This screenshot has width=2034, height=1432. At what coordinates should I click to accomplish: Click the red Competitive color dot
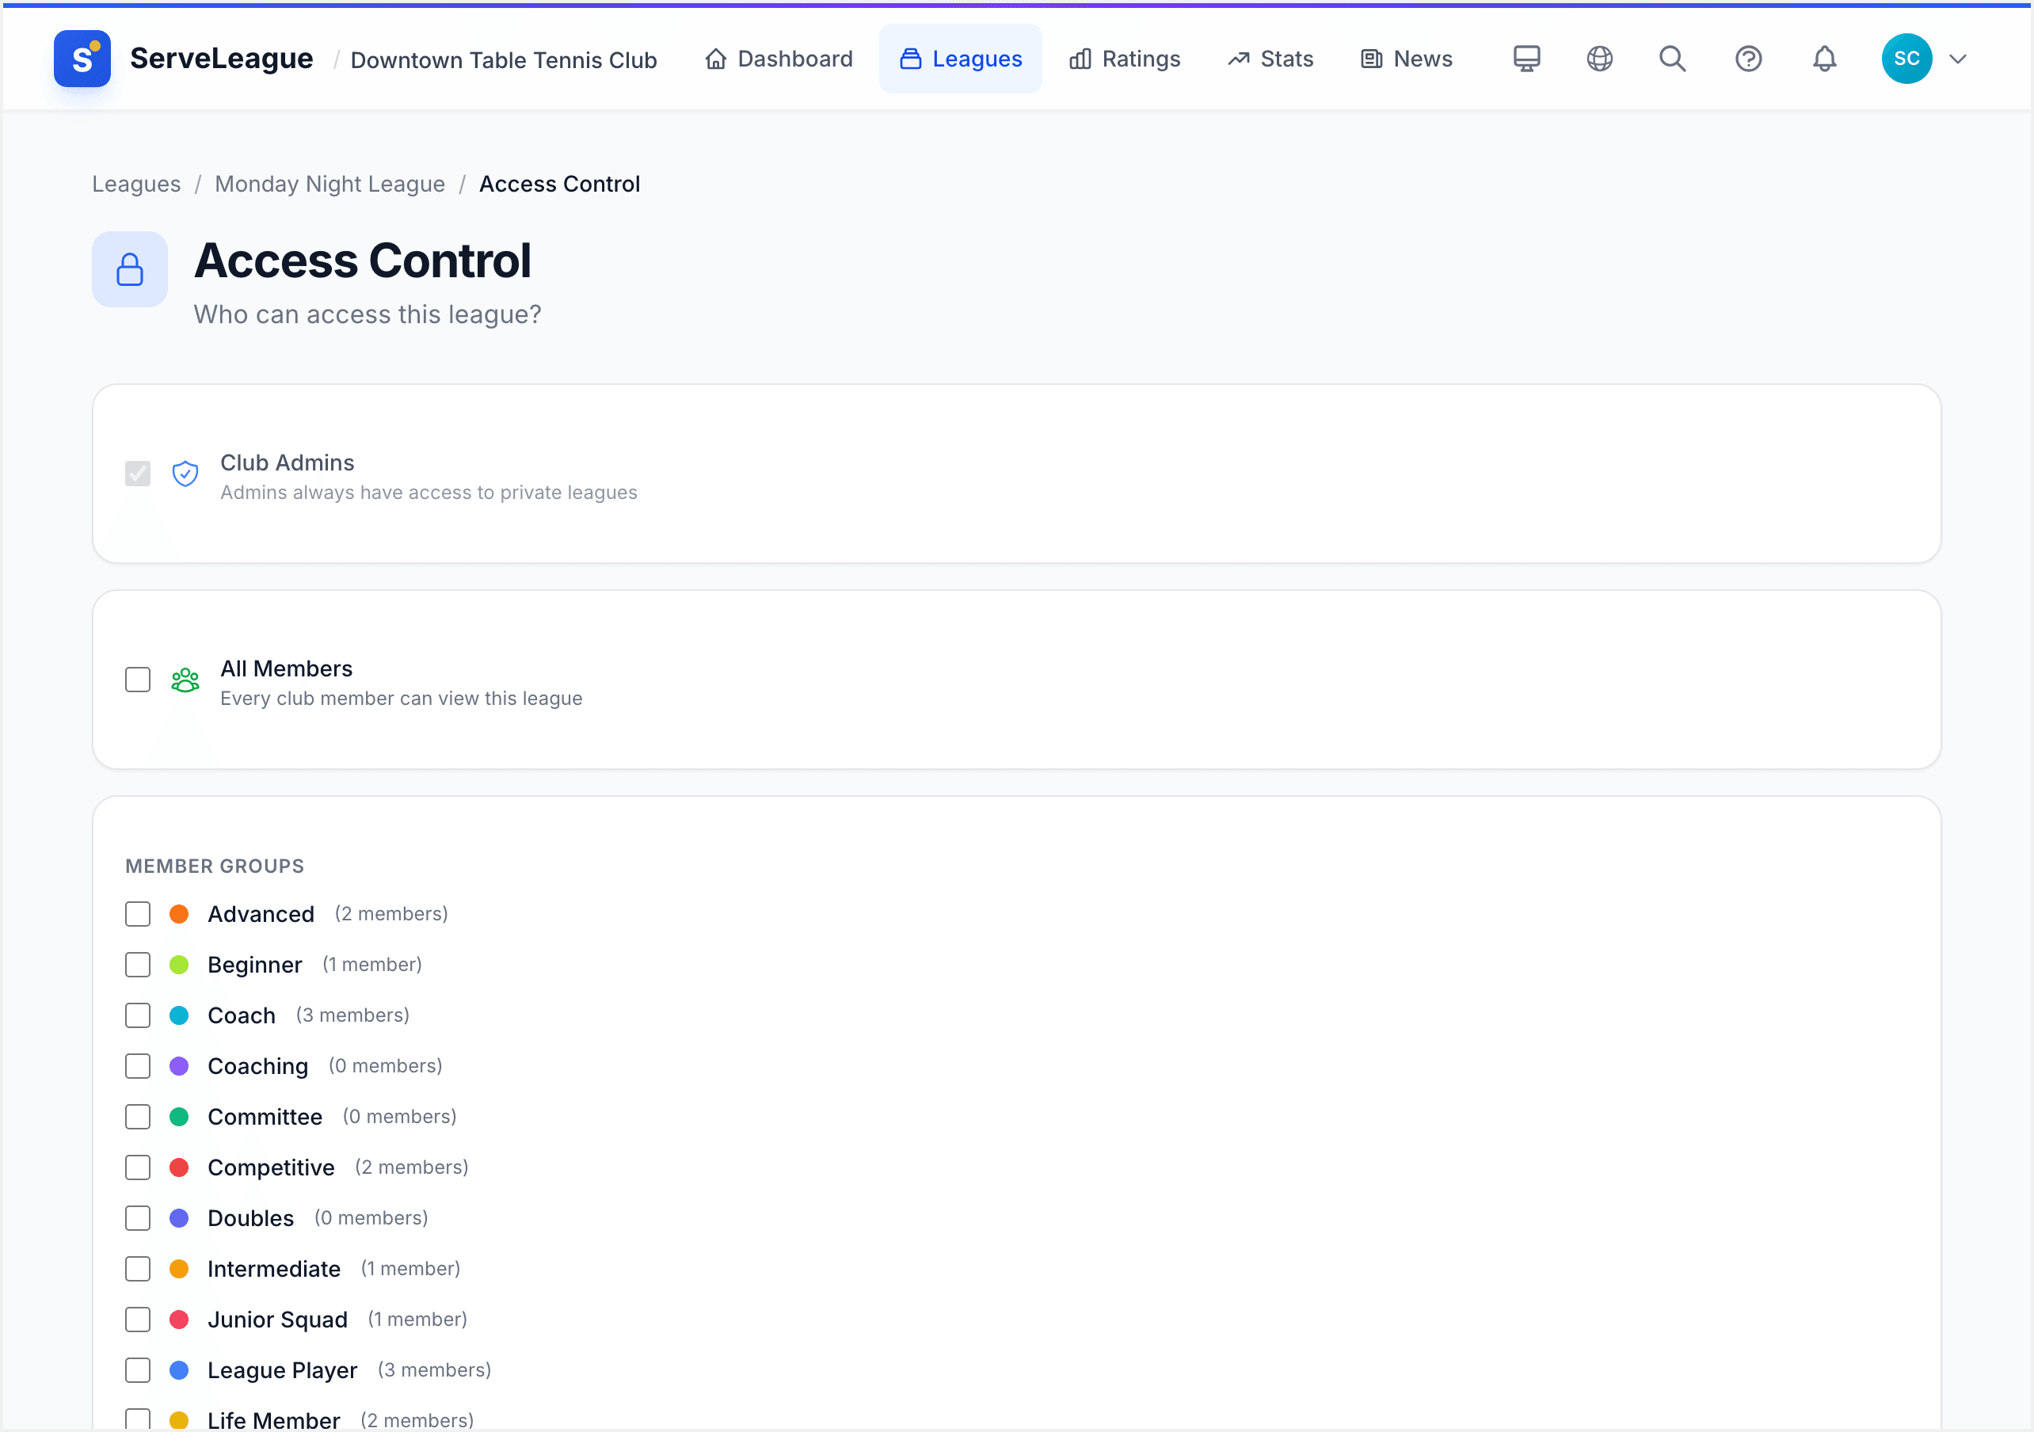(x=179, y=1167)
